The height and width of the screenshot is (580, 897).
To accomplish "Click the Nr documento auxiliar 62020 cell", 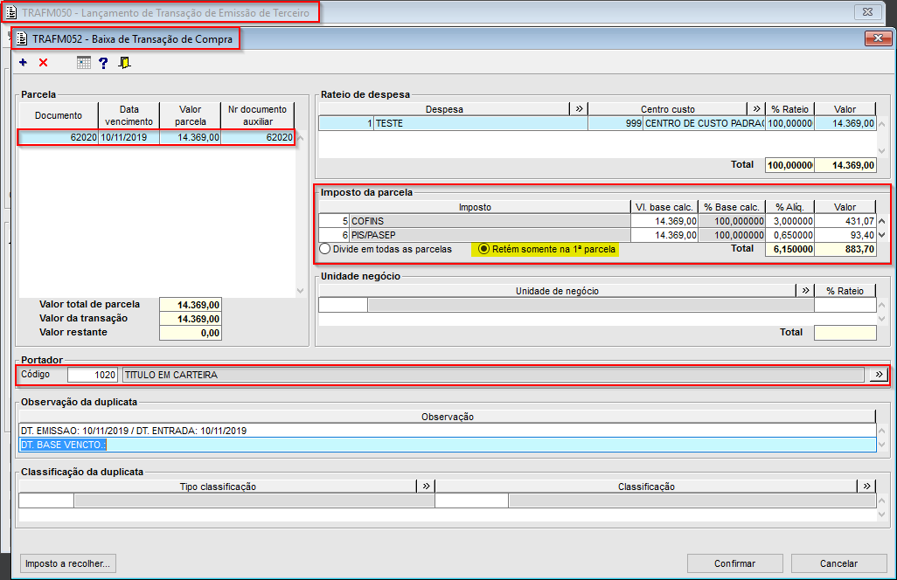I will [x=258, y=137].
